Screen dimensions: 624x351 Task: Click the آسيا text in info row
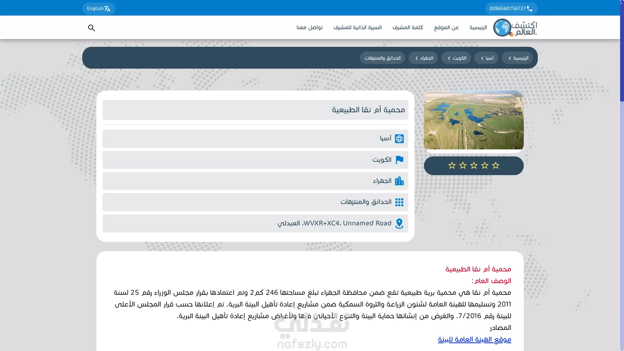tap(386, 138)
